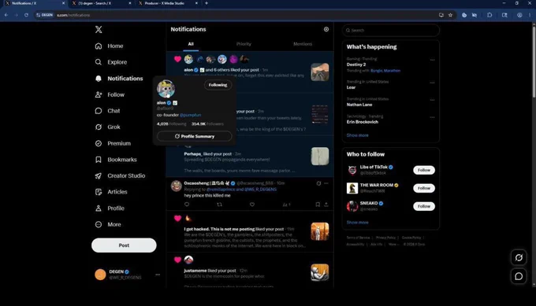This screenshot has width=536, height=306.
Task: Open the DEGEN account avatar
Action: coord(100,275)
